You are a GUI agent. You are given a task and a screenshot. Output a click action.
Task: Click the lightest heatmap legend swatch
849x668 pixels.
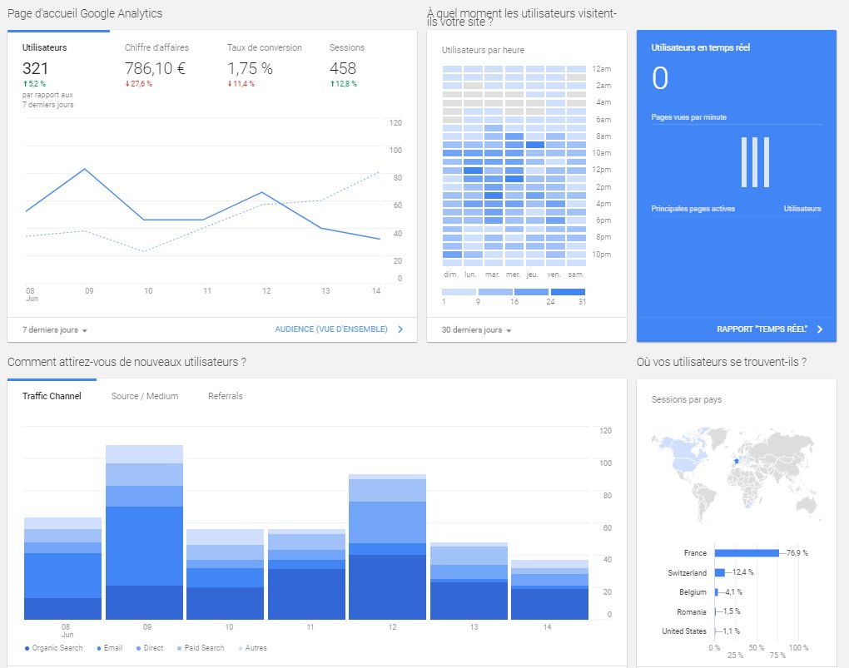(x=459, y=292)
